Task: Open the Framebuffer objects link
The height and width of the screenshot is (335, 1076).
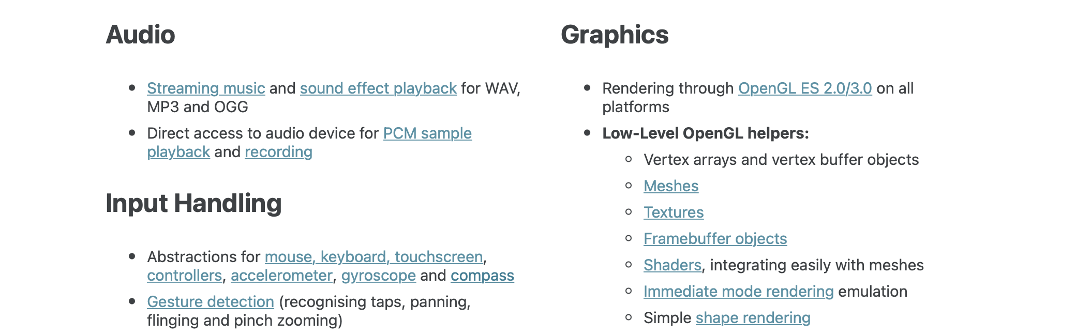Action: pos(715,239)
